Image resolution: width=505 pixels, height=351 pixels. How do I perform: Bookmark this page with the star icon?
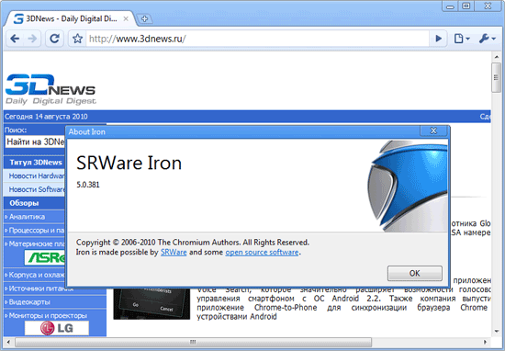[77, 39]
